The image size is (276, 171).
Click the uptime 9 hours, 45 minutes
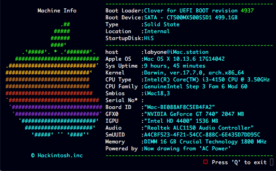pos(175,66)
